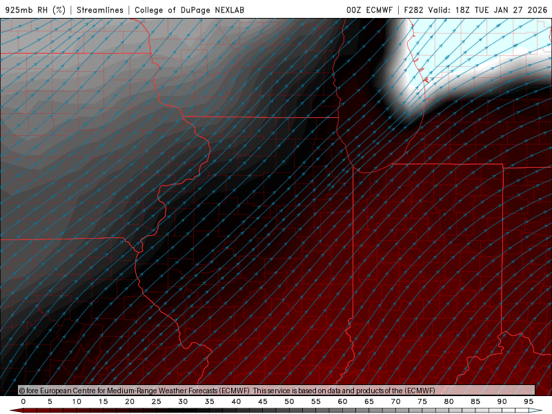Select colorbar label '70'
This screenshot has width=552, height=414.
coord(395,402)
